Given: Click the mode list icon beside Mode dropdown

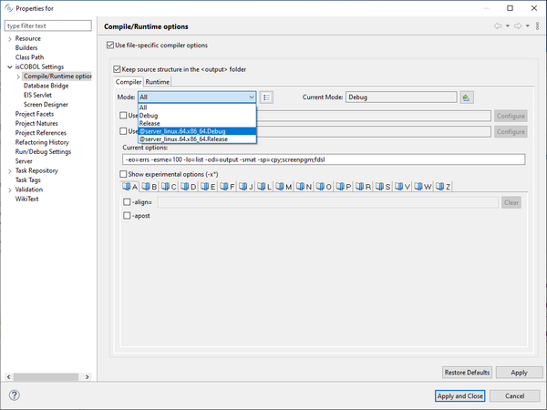Looking at the screenshot, I should tap(267, 97).
